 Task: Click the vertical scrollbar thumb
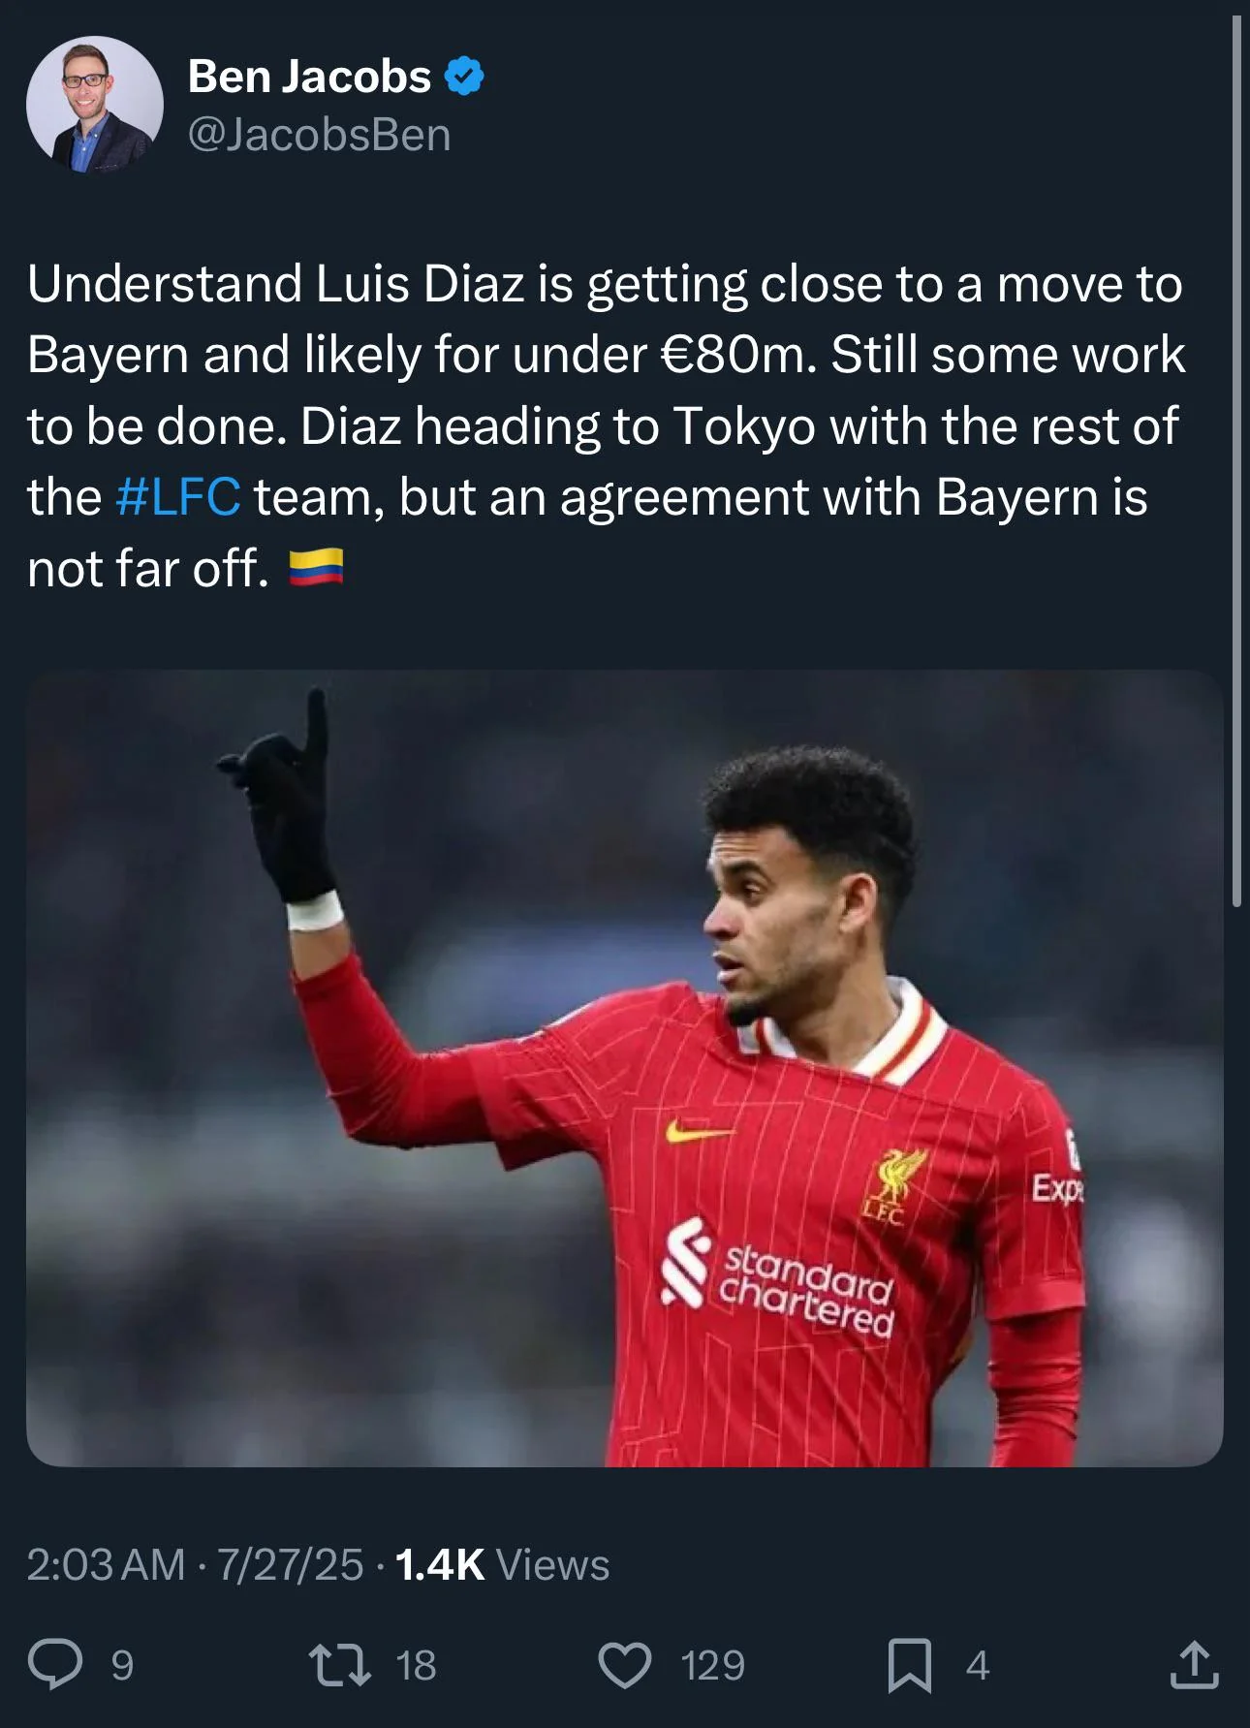click(x=1236, y=460)
